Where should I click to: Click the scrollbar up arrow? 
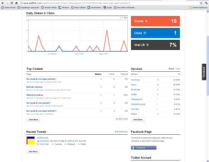pos(207,12)
